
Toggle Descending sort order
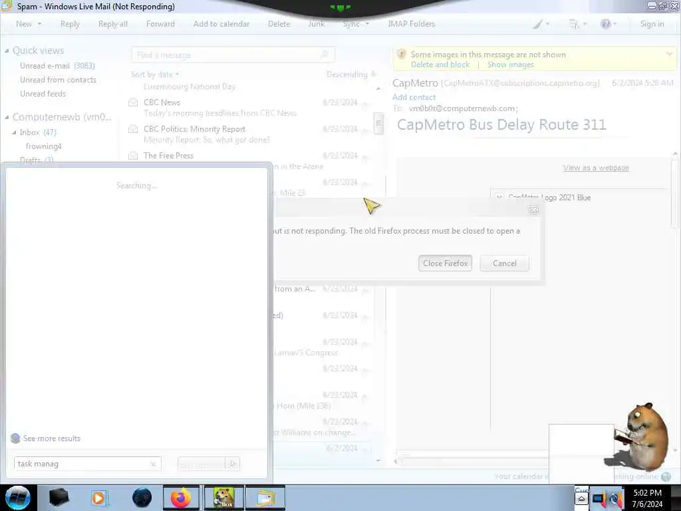(351, 75)
